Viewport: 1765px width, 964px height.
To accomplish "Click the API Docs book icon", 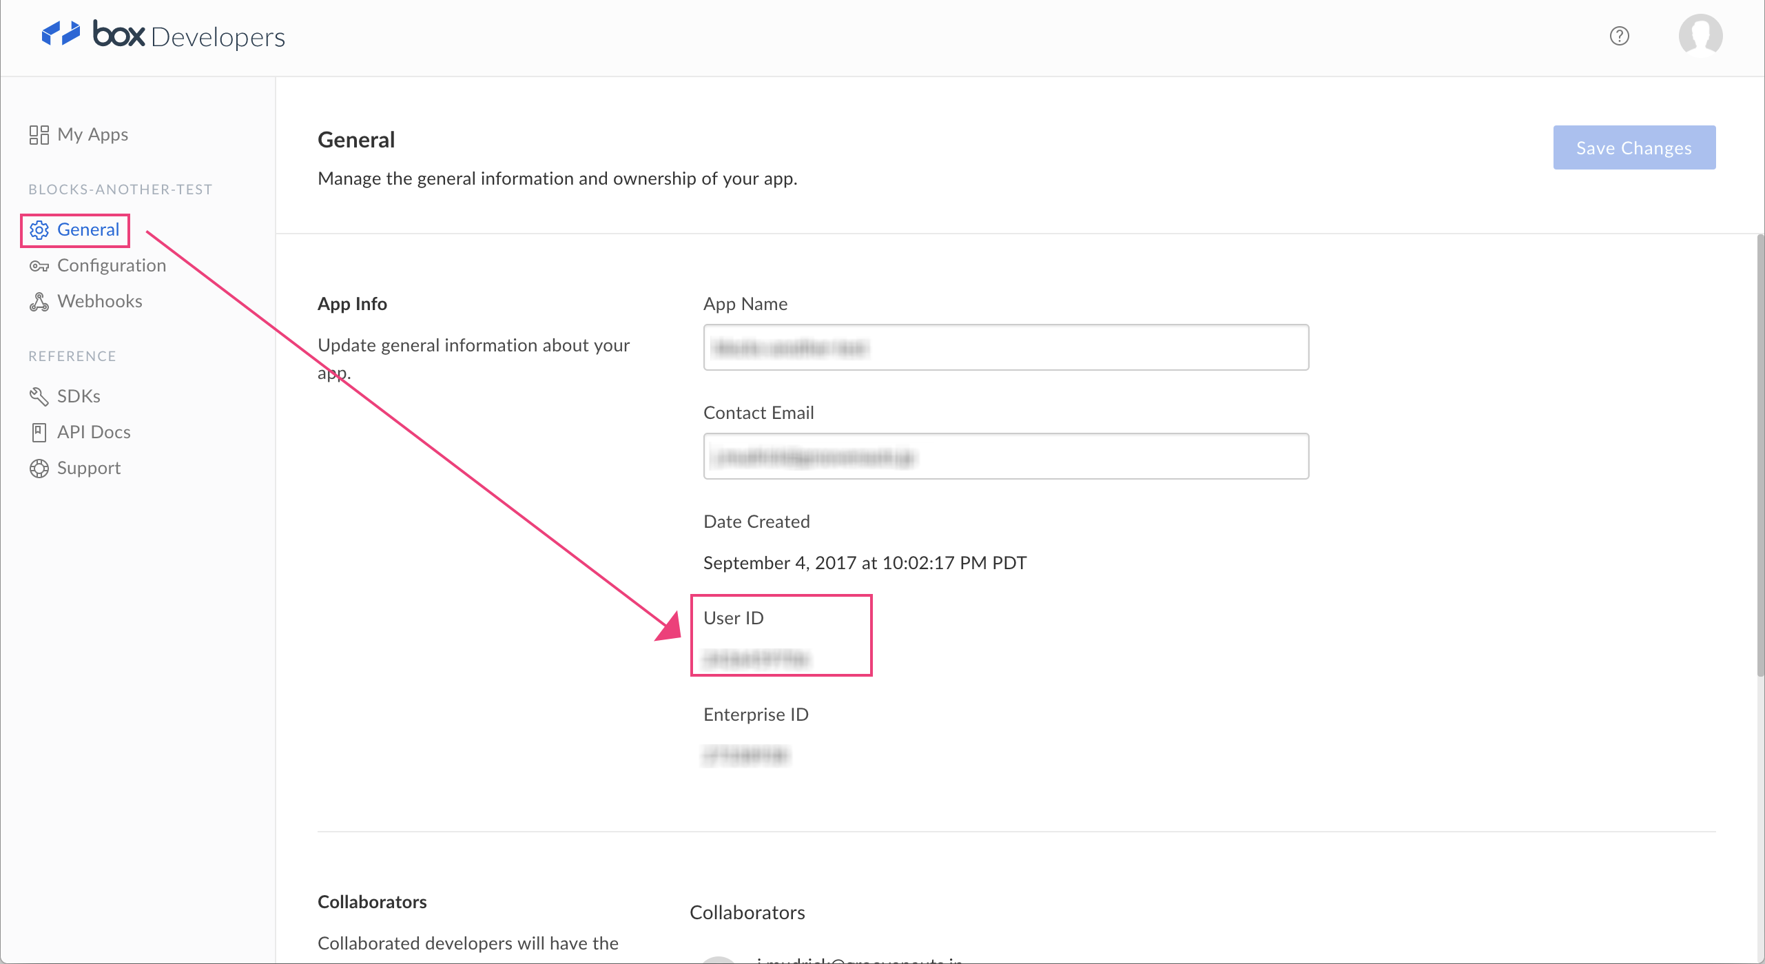I will click(39, 432).
